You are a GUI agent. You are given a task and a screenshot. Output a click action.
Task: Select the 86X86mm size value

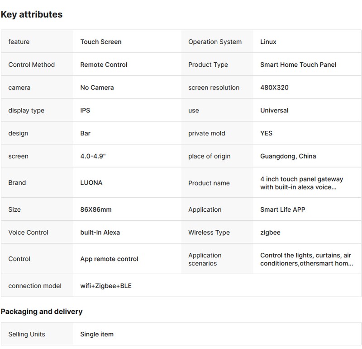tap(96, 209)
